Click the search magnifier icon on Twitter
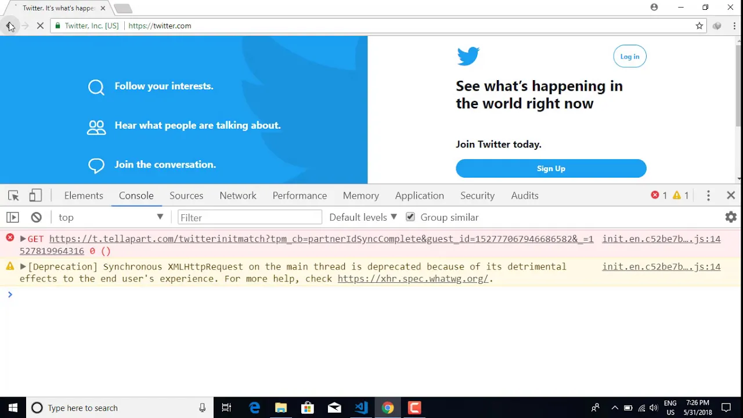743x418 pixels. pos(96,87)
